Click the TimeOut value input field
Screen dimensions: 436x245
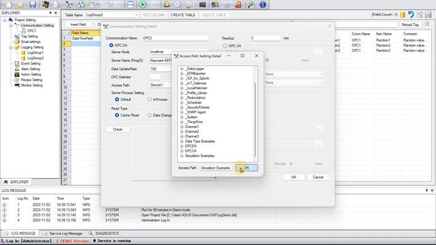pos(265,38)
